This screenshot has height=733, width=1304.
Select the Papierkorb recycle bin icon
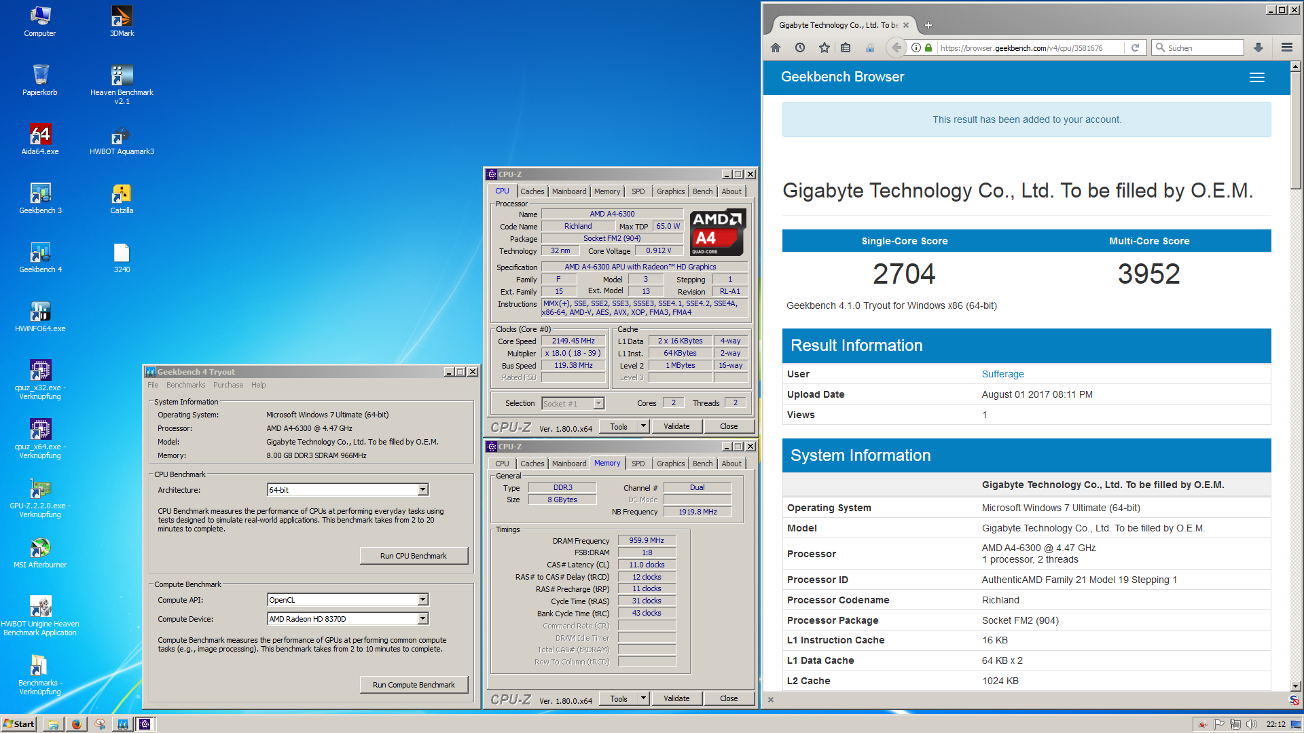(40, 80)
